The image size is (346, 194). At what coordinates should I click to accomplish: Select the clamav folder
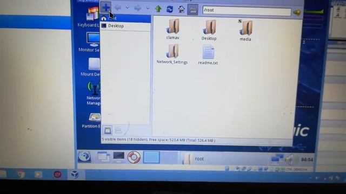tap(173, 29)
